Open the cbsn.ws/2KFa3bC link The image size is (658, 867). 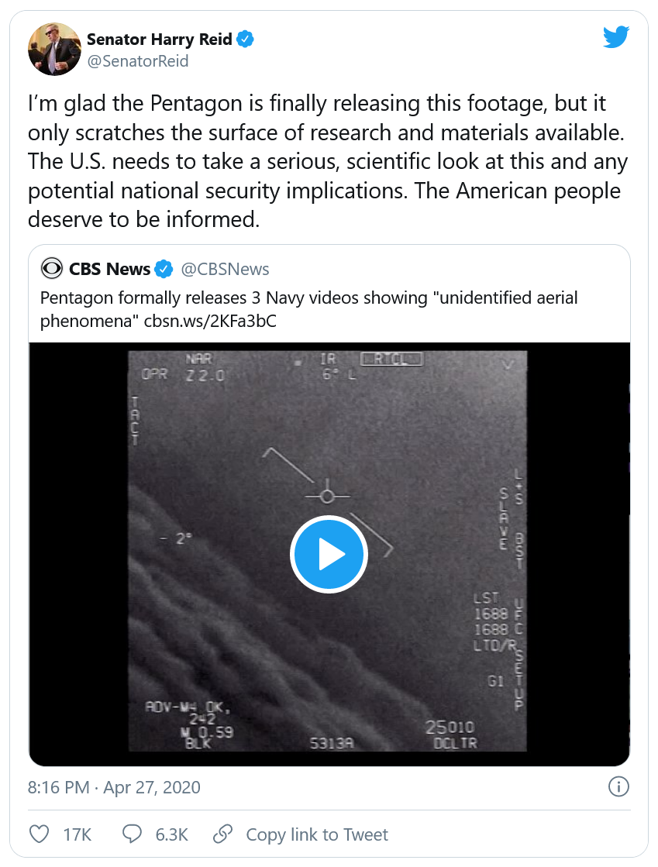(x=210, y=321)
